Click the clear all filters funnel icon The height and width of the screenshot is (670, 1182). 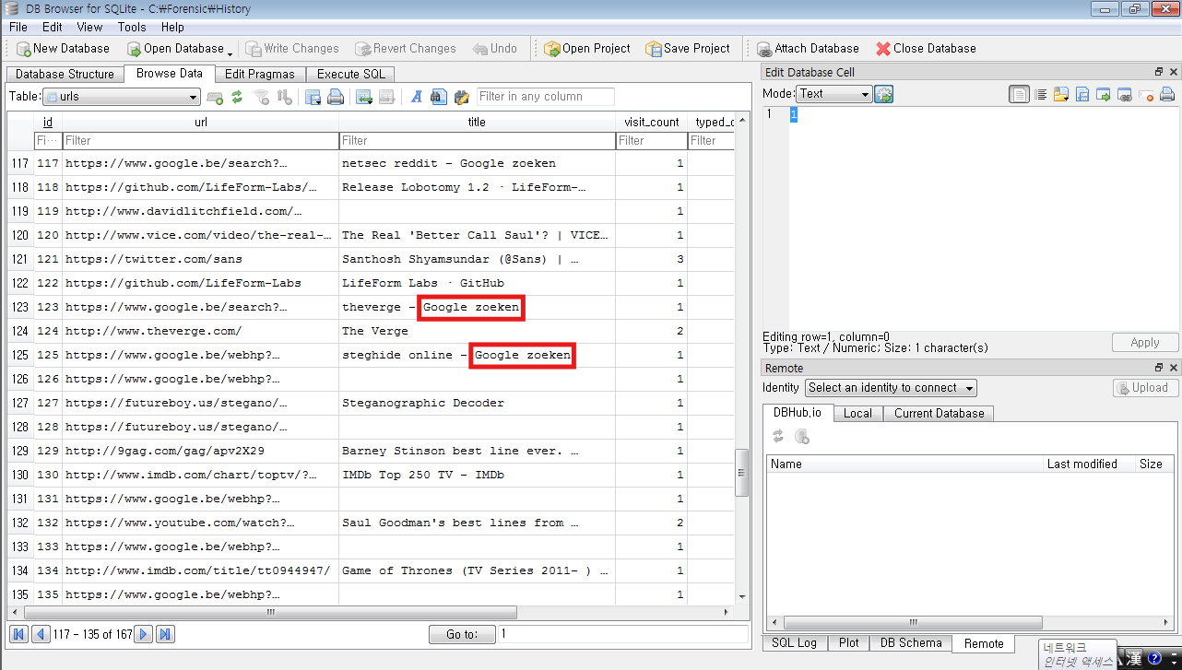point(262,97)
